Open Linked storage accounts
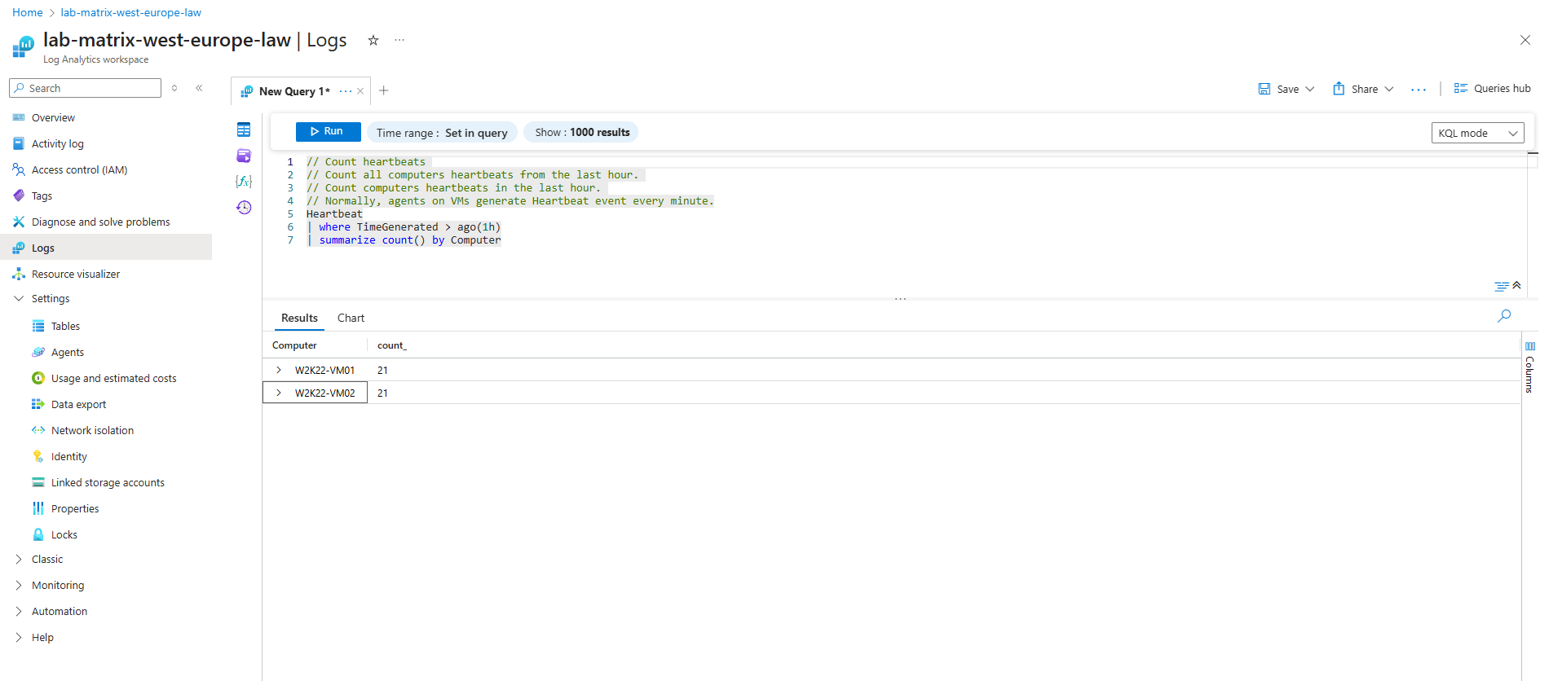1549x681 pixels. point(106,482)
